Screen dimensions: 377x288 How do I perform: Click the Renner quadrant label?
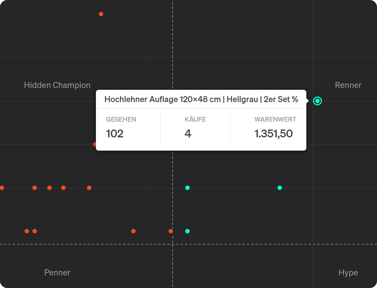tap(348, 85)
